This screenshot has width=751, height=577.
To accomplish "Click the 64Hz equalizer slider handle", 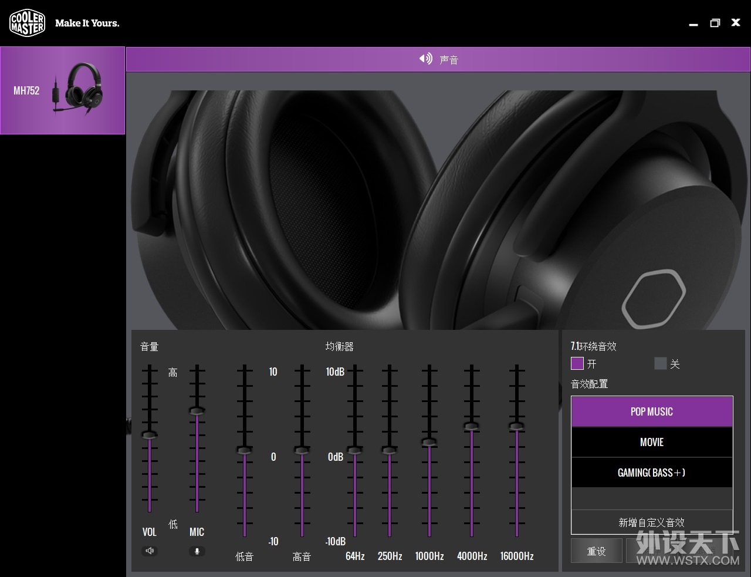I will click(354, 450).
